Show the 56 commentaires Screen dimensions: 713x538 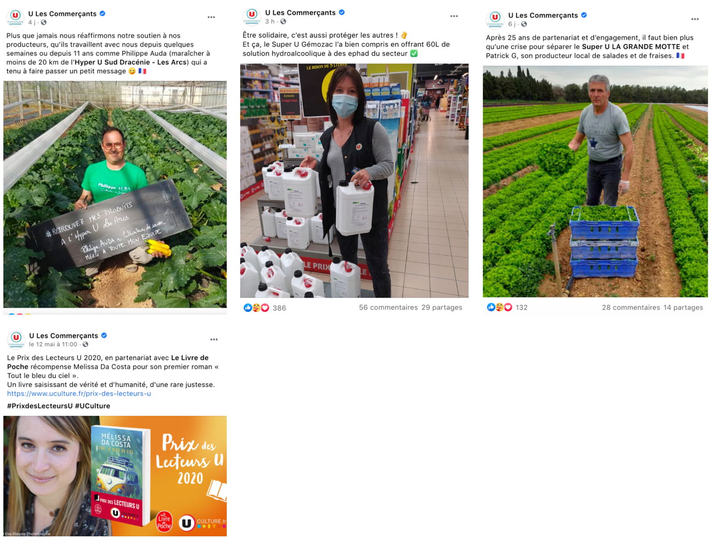point(388,307)
